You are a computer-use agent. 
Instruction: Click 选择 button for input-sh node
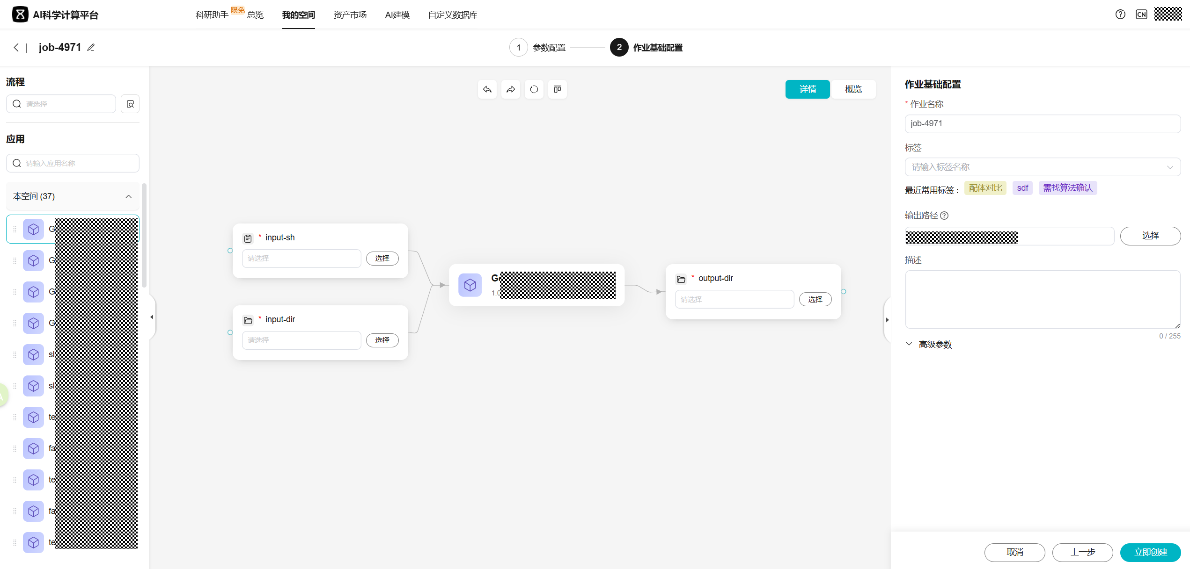coord(382,259)
